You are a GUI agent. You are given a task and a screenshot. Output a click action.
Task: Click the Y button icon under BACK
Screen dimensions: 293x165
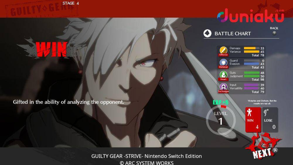tap(274, 33)
